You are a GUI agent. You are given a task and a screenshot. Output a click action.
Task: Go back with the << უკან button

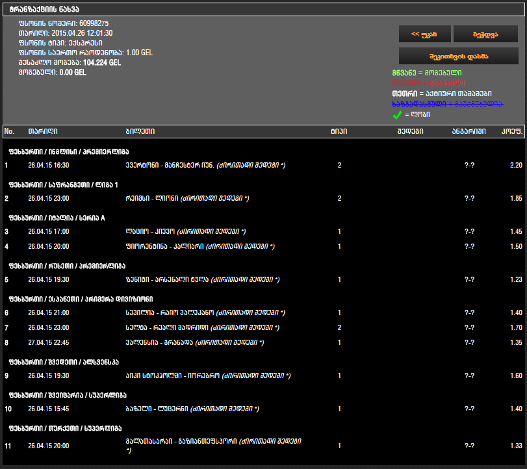coord(423,34)
